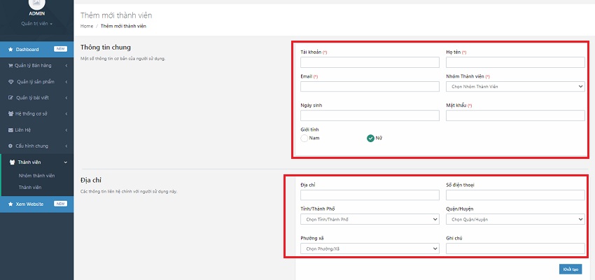Open the Tỉnh/Thành Phố dropdown
Image resolution: width=595 pixels, height=280 pixels.
370,219
